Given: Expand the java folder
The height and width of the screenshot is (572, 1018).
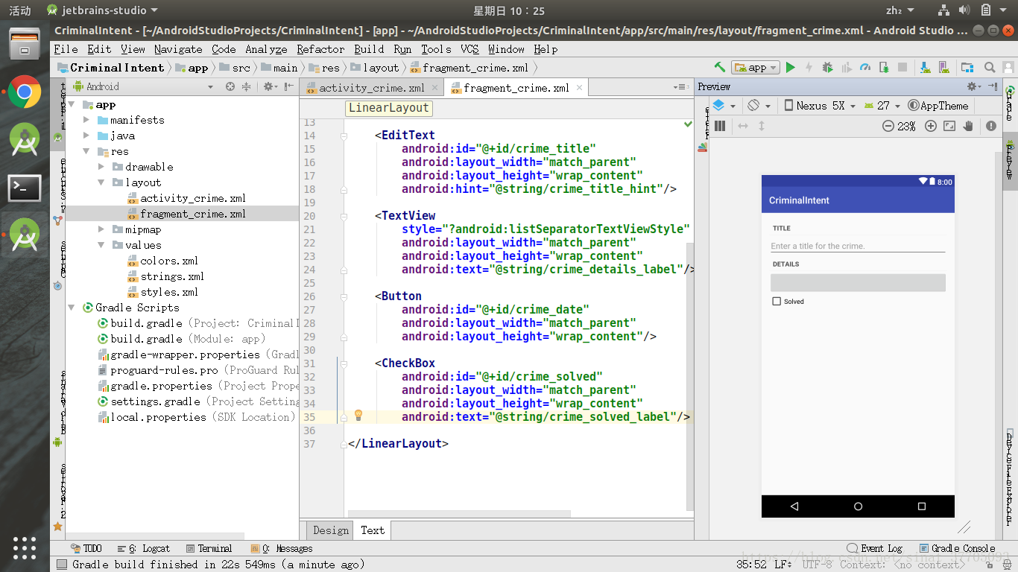Looking at the screenshot, I should pyautogui.click(x=86, y=136).
